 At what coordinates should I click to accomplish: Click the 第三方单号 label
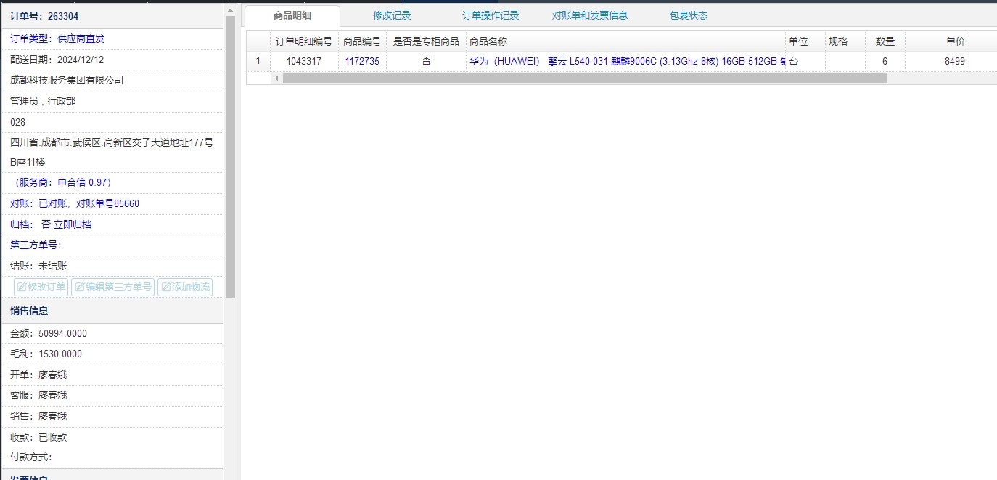pos(36,245)
